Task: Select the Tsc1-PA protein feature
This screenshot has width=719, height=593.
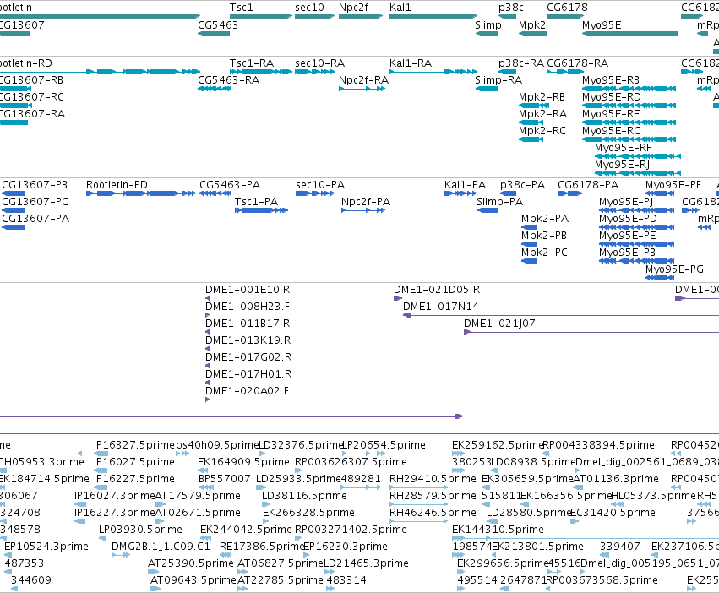Action: click(x=261, y=210)
